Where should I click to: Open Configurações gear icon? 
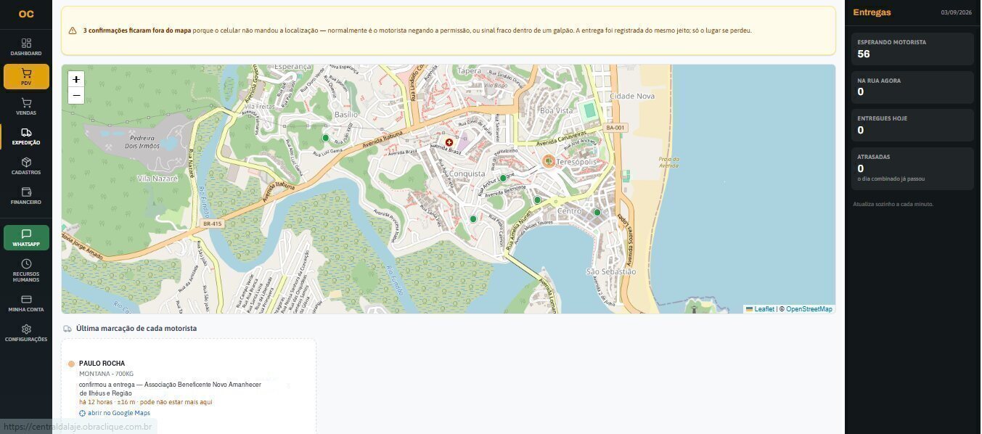click(26, 329)
